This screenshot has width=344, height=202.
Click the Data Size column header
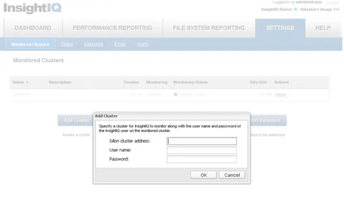[258, 82]
